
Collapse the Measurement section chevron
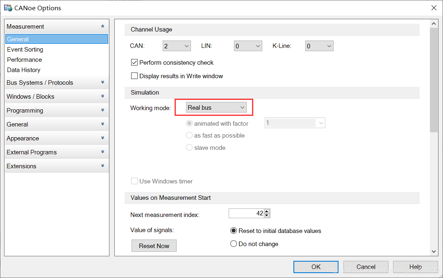(102, 26)
